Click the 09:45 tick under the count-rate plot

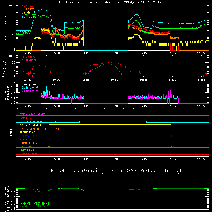pyautogui.click(x=27, y=53)
